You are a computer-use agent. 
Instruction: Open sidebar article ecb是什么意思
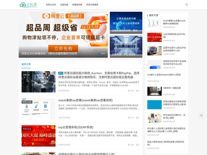tap(164, 75)
